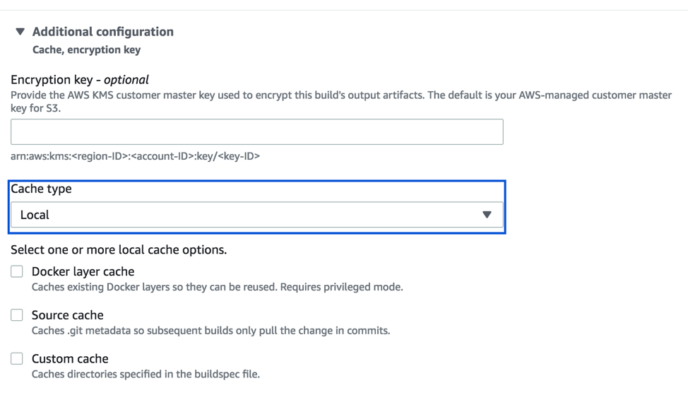Click the Cache type field label
Viewport: 688px width, 400px height.
point(41,189)
